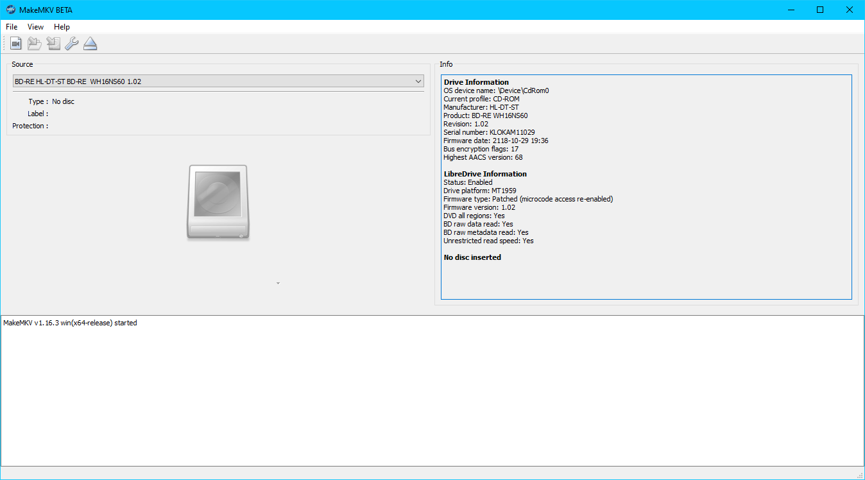Click the 'Current profile: CD-ROM' line
The width and height of the screenshot is (865, 480).
tap(481, 99)
